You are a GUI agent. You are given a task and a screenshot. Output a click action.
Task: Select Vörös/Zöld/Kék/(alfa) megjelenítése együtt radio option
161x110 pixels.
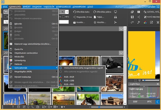pos(61,68)
